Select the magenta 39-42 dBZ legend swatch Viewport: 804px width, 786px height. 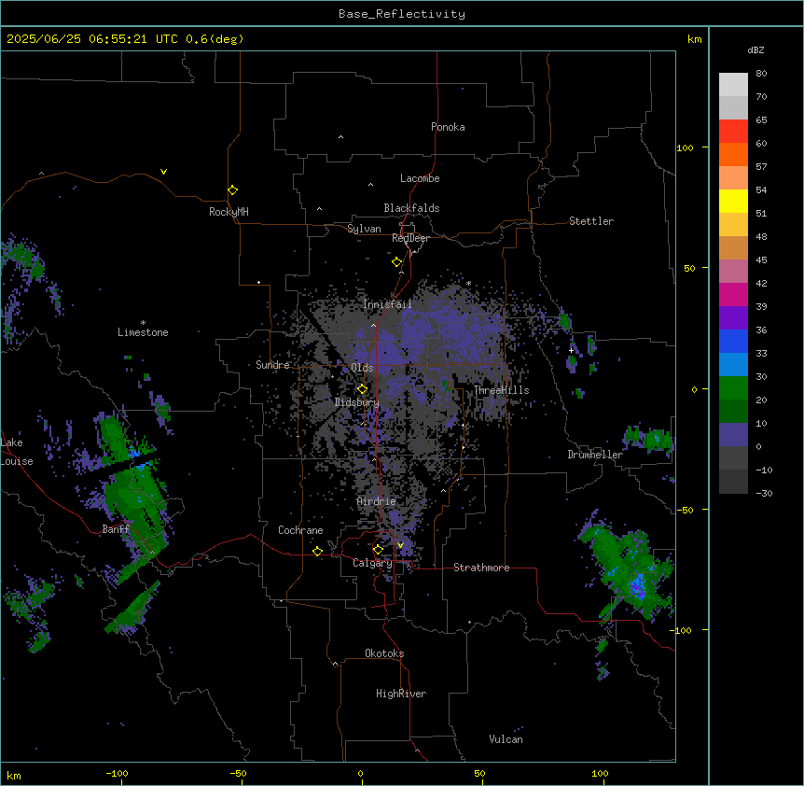(733, 294)
